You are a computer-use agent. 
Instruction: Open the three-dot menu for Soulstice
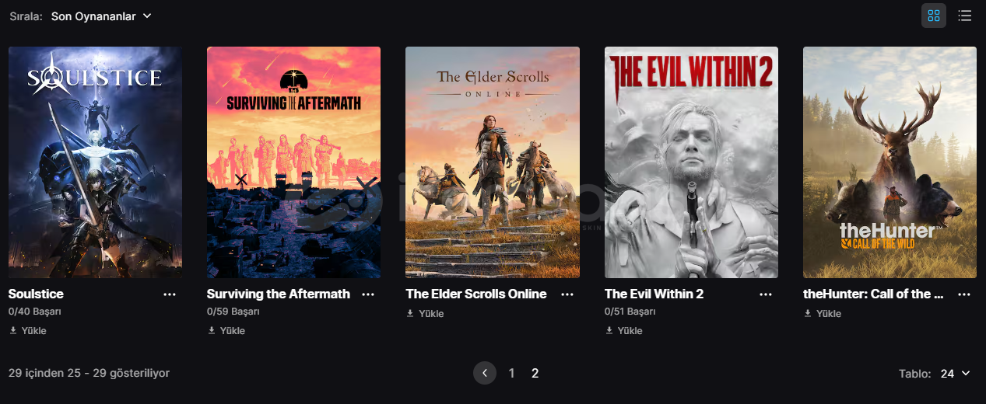[x=170, y=294]
